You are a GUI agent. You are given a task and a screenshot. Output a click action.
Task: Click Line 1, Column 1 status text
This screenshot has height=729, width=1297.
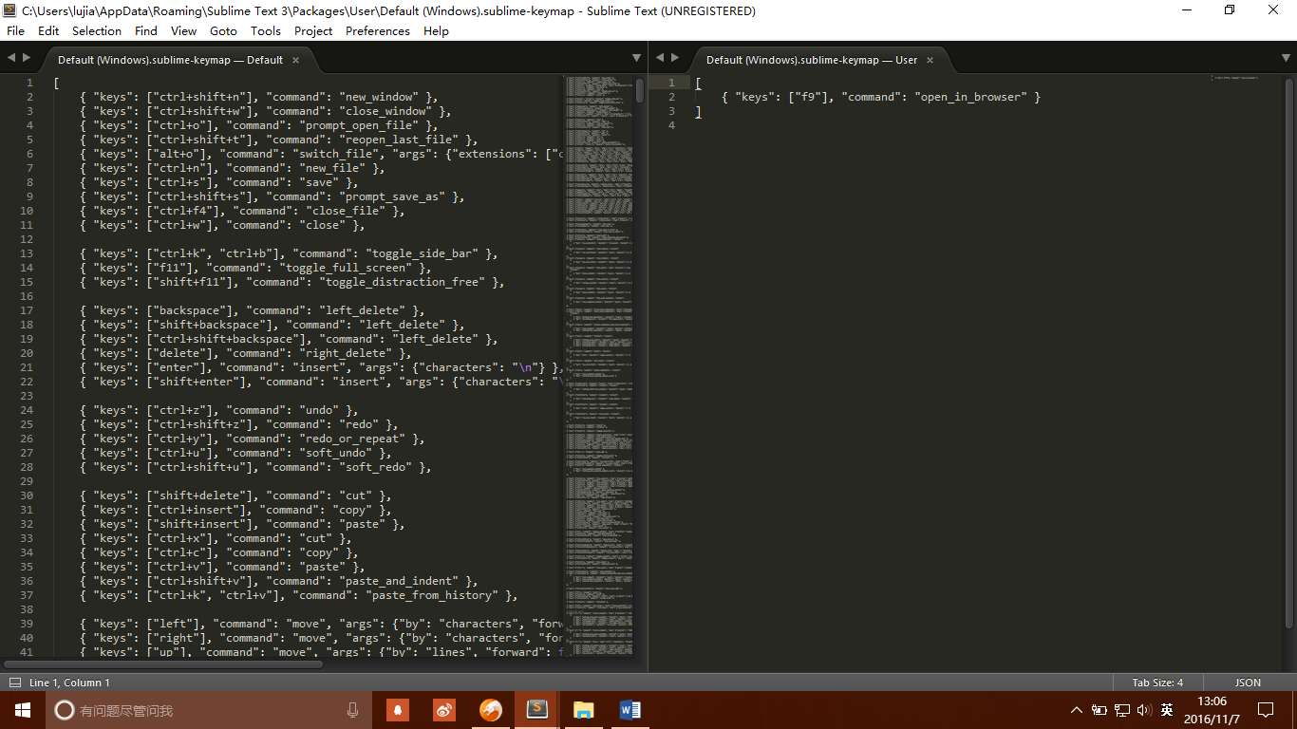[69, 682]
